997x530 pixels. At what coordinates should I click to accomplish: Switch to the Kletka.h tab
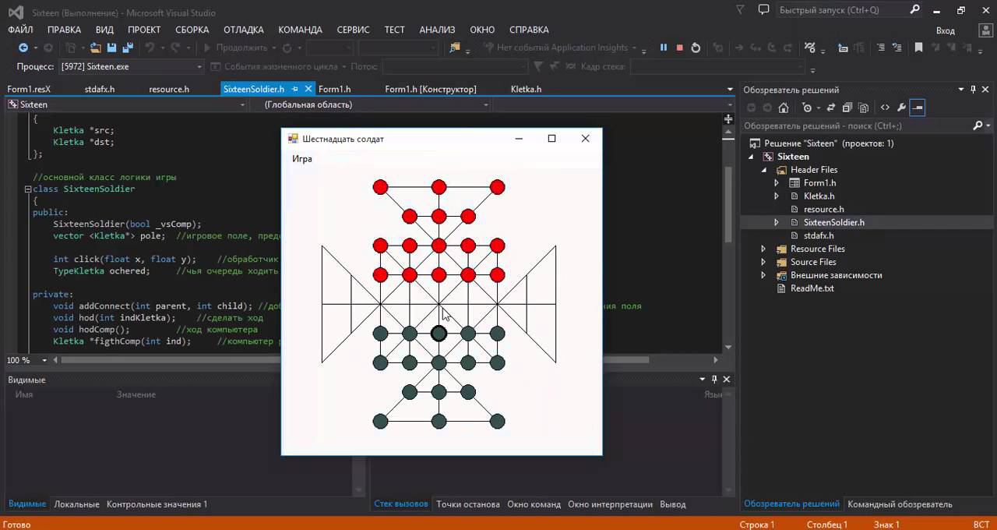[x=526, y=89]
